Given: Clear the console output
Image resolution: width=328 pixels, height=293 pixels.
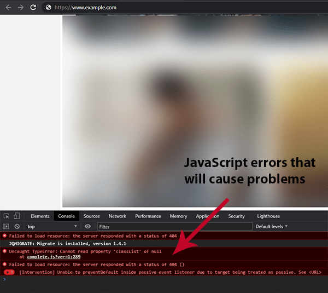Looking at the screenshot, I should click(17, 226).
